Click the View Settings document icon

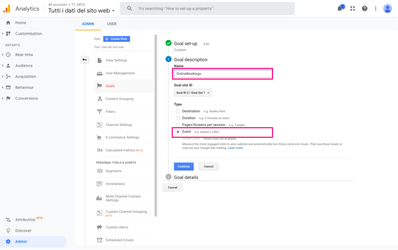click(x=99, y=60)
